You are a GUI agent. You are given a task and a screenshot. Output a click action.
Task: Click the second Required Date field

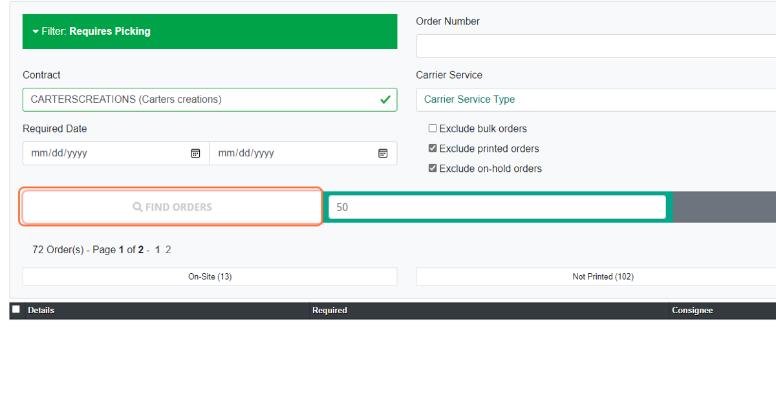point(303,153)
